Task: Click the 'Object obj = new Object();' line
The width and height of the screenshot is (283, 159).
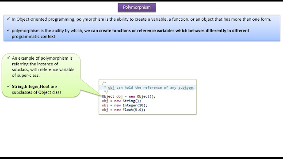Action: point(129,96)
